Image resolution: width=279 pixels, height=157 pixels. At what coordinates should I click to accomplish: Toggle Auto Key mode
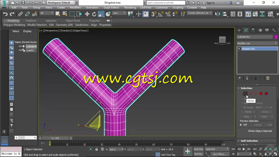tap(198, 149)
